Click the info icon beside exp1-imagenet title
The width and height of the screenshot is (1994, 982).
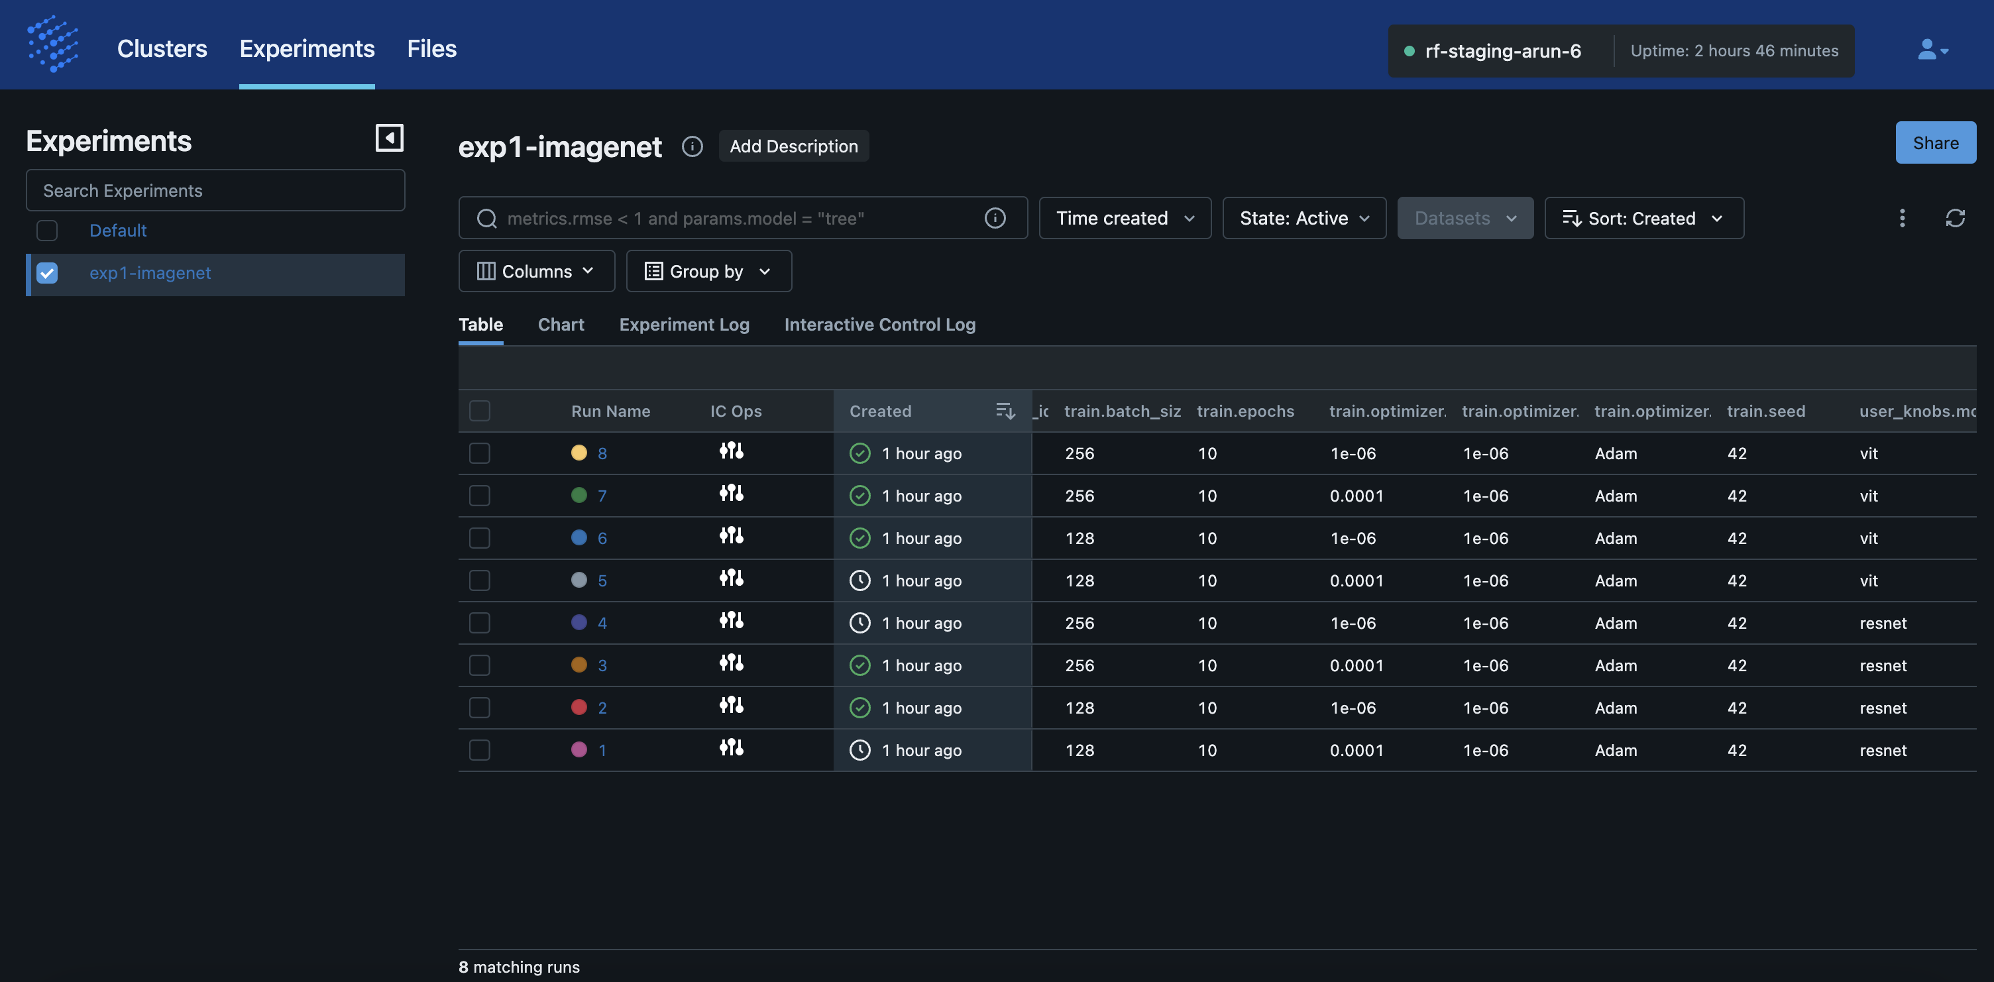click(692, 146)
